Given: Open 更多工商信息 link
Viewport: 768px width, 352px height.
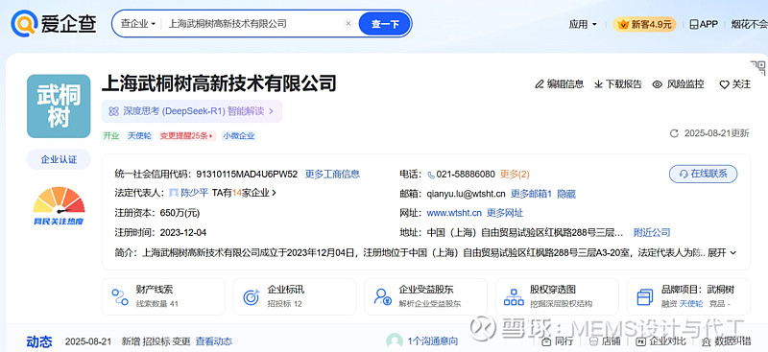Looking at the screenshot, I should [x=332, y=174].
